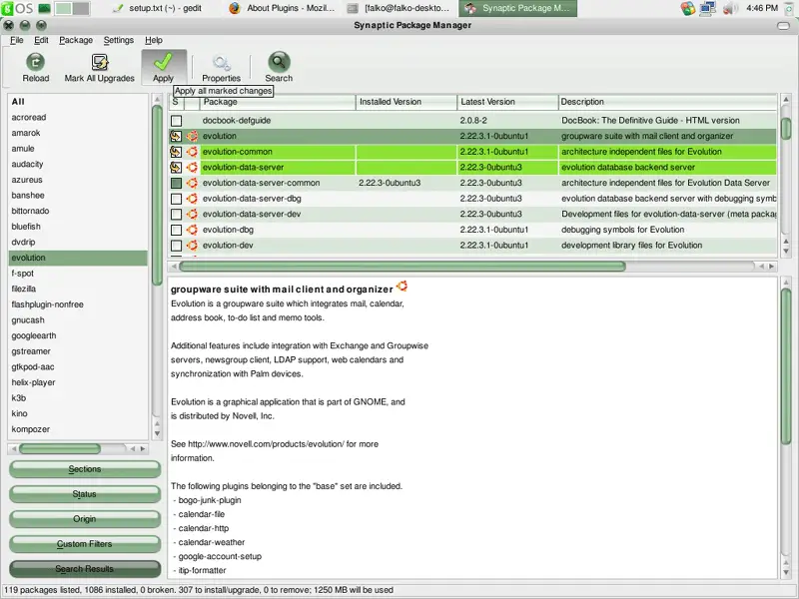This screenshot has width=799, height=599.
Task: Open package Properties from the toolbar
Action: pyautogui.click(x=221, y=63)
